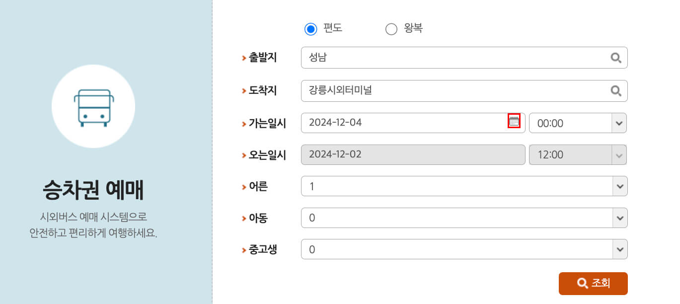Expand the 아동 child passenger count selector
The width and height of the screenshot is (680, 304).
click(464, 218)
